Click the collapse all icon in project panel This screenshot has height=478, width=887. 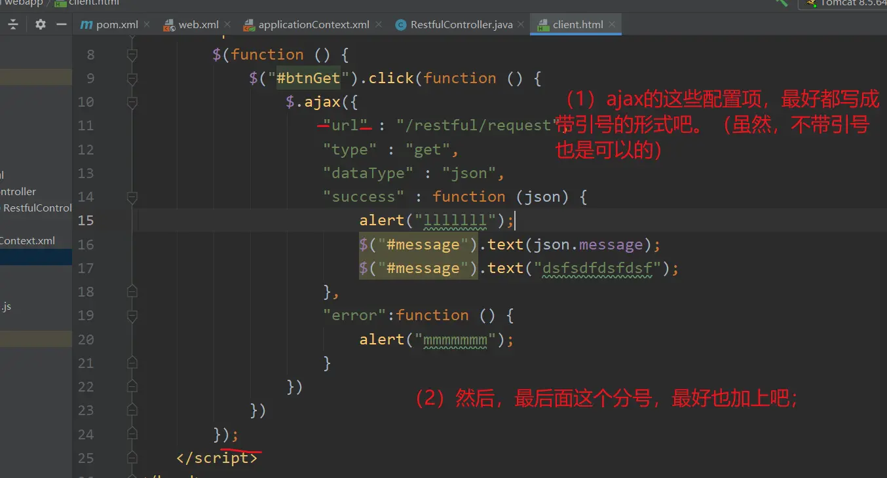pos(12,25)
